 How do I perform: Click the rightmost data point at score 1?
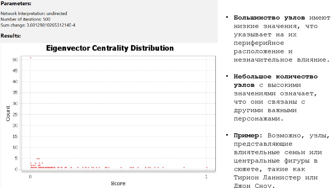(207, 167)
